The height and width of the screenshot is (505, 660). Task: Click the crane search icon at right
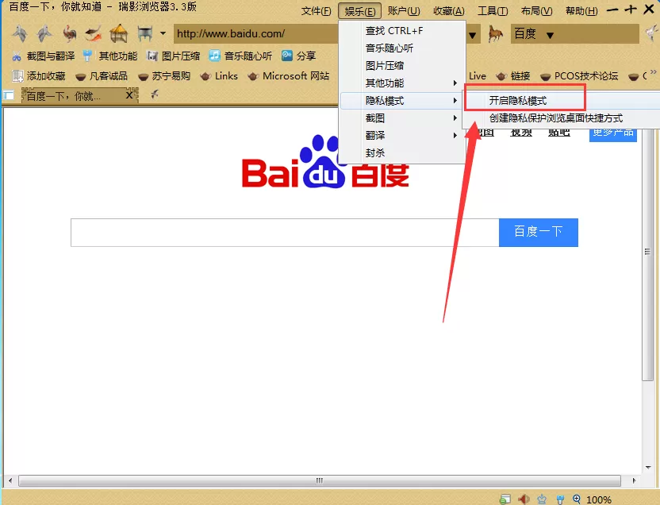(x=652, y=33)
